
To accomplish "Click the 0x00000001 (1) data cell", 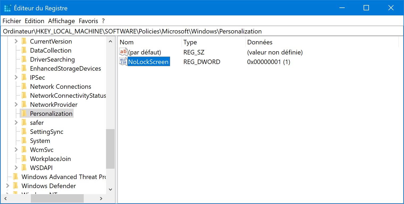I will (269, 62).
